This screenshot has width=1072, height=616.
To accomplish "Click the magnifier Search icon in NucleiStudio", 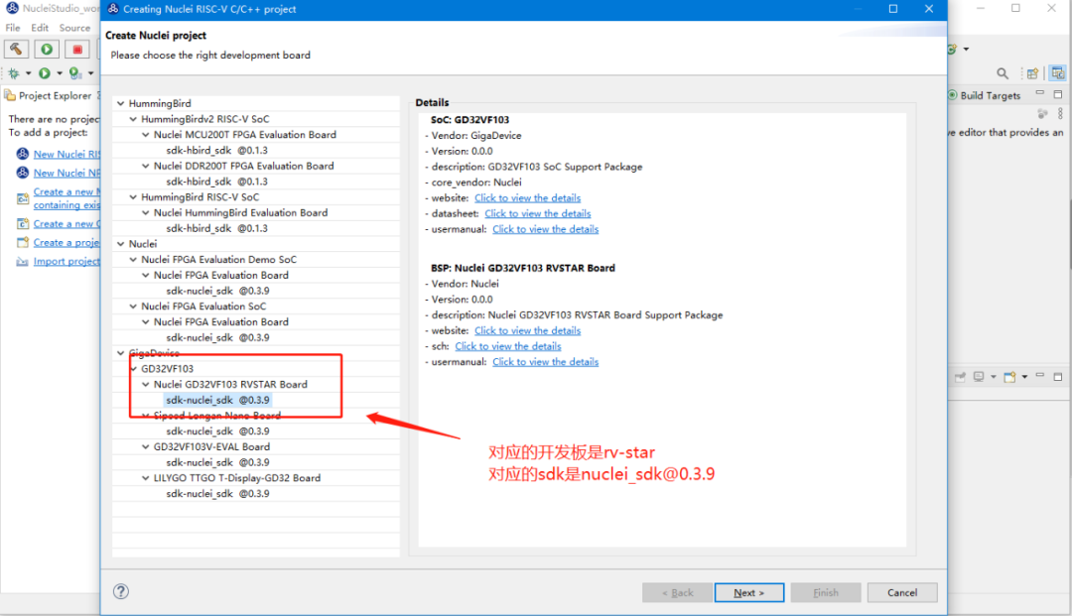I will coord(1003,73).
